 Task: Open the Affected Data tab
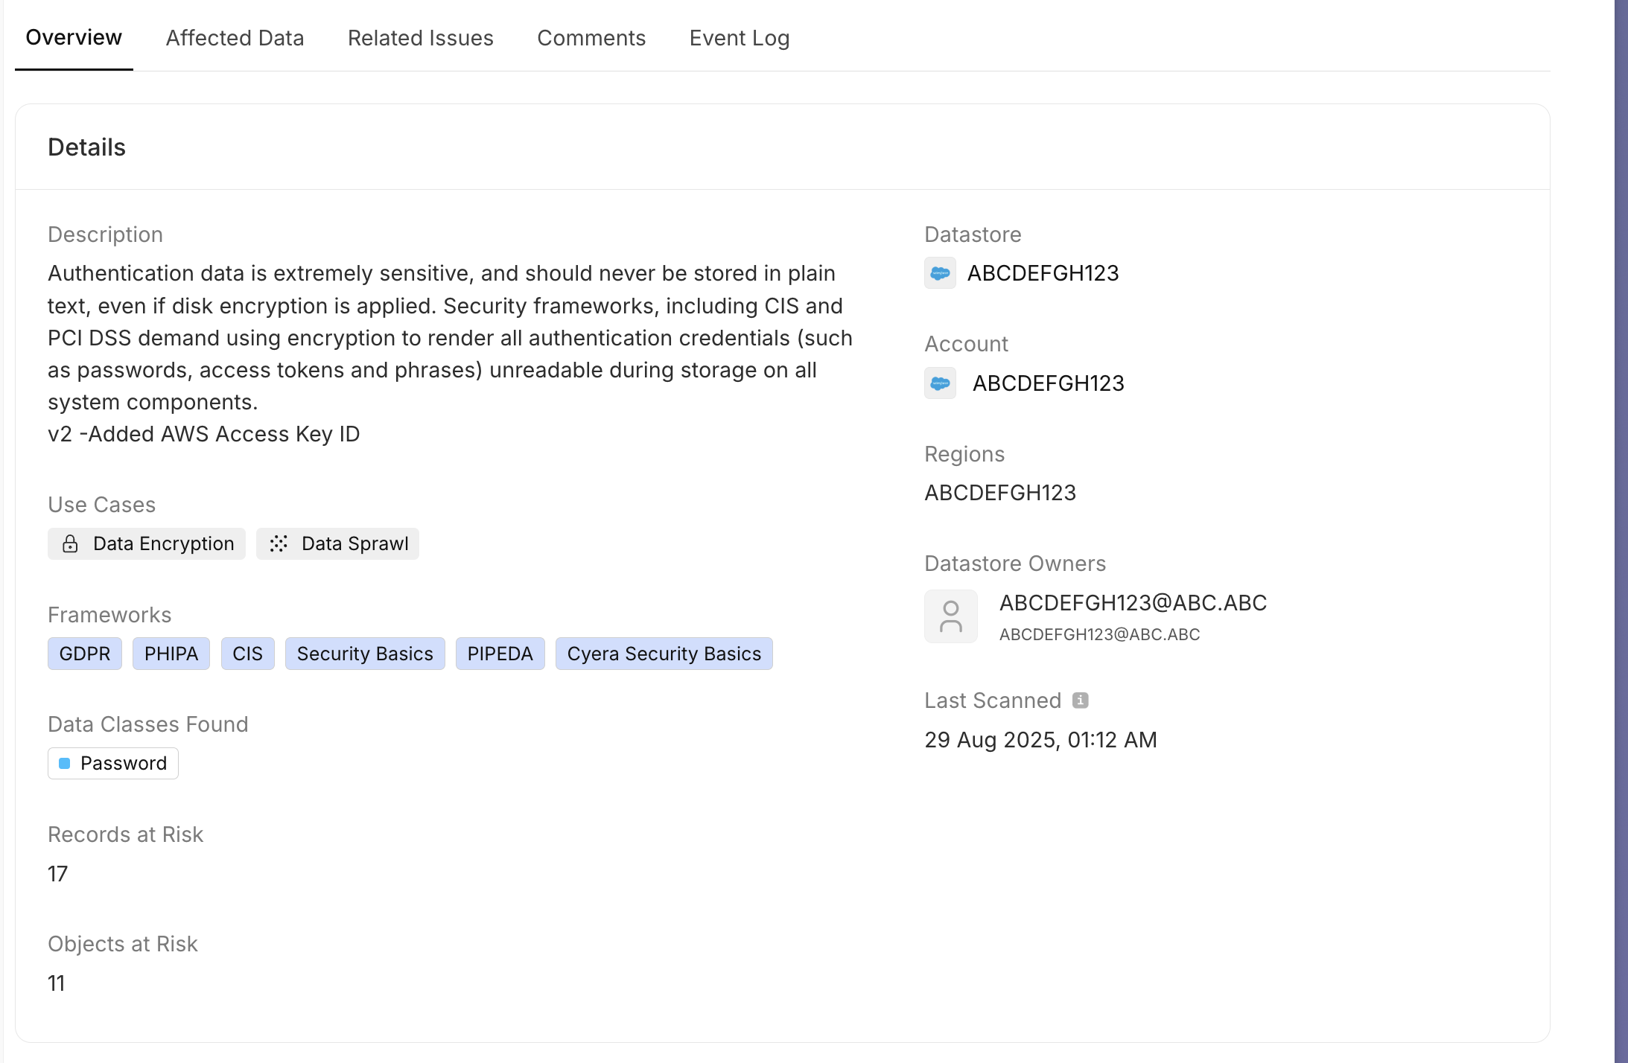point(235,38)
